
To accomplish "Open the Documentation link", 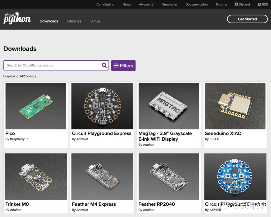I will tap(196, 4).
